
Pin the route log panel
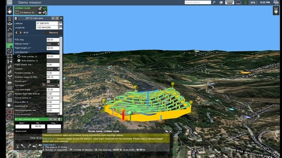coord(167,131)
